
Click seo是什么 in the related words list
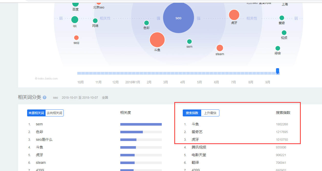tap(44, 139)
